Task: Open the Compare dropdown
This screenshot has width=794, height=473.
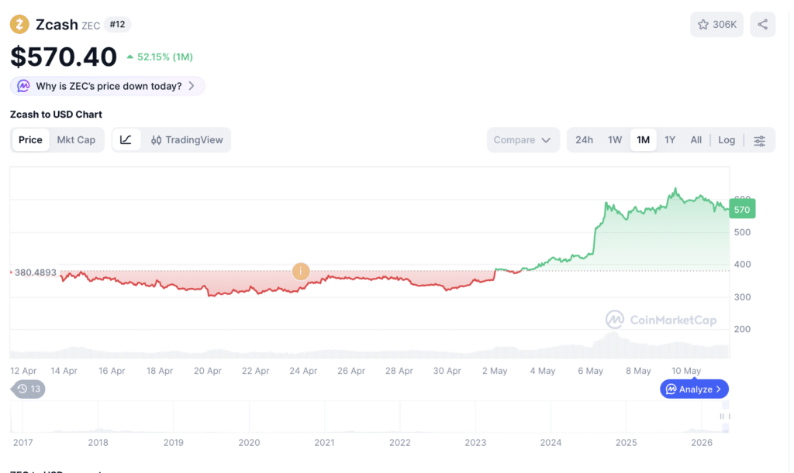Action: point(523,140)
